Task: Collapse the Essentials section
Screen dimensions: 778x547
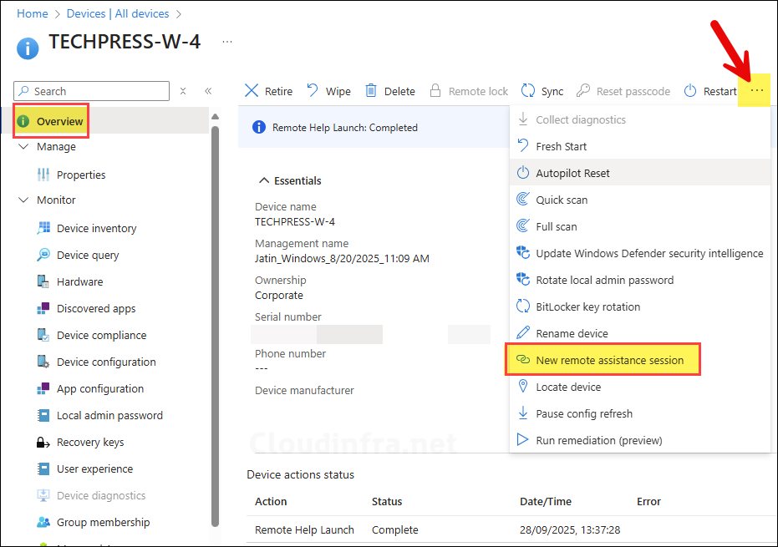Action: point(264,180)
